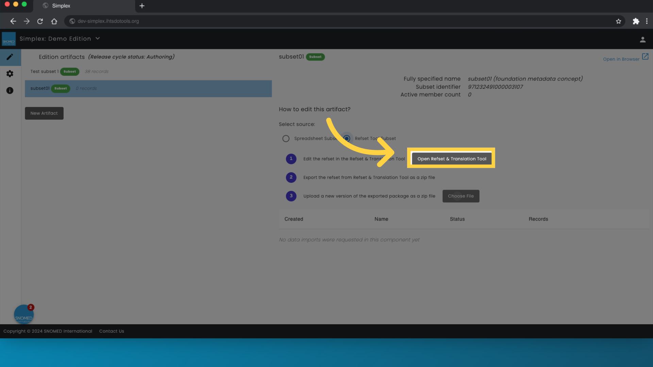Expand the Simplex: Demo Edition dropdown
The width and height of the screenshot is (653, 367).
[x=98, y=38]
